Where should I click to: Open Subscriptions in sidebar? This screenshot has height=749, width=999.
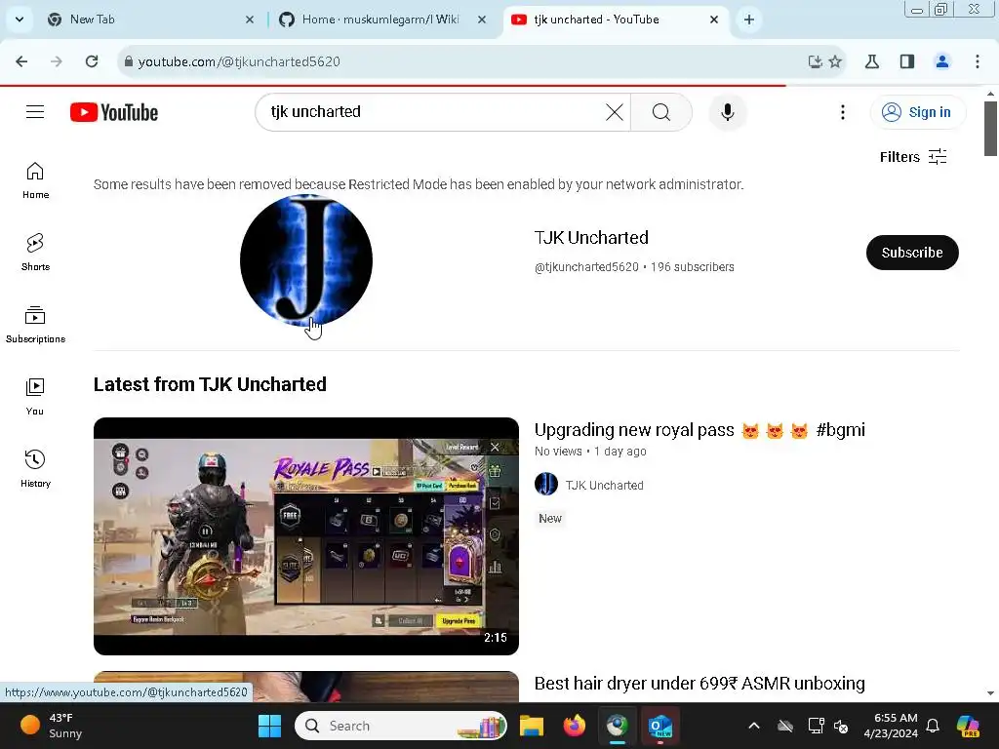pyautogui.click(x=36, y=324)
